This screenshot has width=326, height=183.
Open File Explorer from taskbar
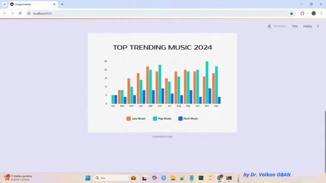(x=173, y=178)
